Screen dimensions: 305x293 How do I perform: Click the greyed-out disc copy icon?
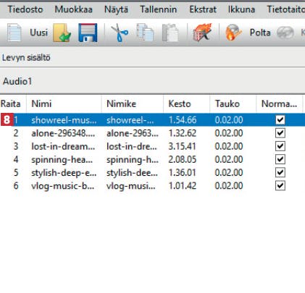point(285,33)
